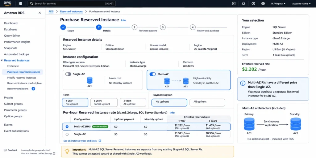The image size is (316, 158).
Task: Click the Standby AZ2 database architecture icon
Action: [296, 124]
